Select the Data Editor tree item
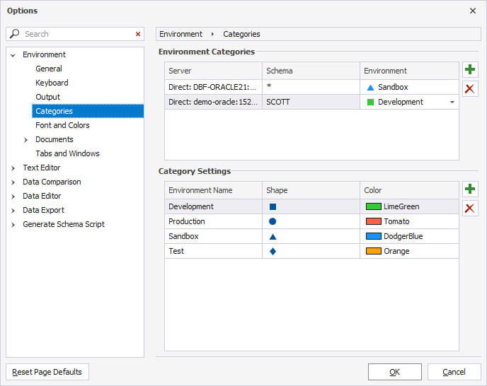Screen dimensions: 487x386 (42, 196)
